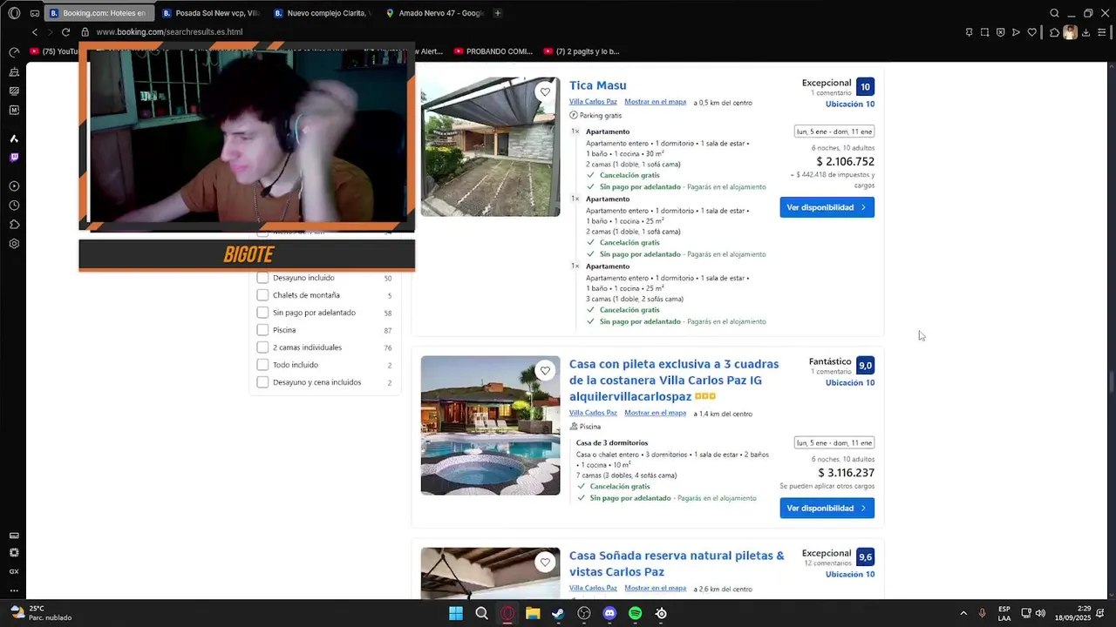Click the pinboard pin icon in address bar

coord(969,32)
